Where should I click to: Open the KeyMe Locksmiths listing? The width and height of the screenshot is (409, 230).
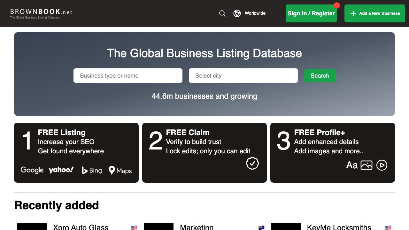(339, 227)
